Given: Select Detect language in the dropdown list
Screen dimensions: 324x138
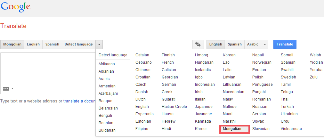Looking at the screenshot, I should coord(113,55).
